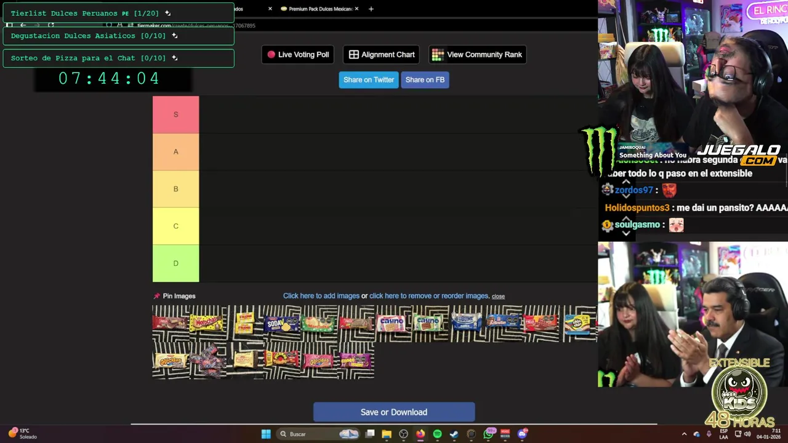Open OBS Studio from taskbar
Image resolution: width=788 pixels, height=443 pixels.
point(403,434)
